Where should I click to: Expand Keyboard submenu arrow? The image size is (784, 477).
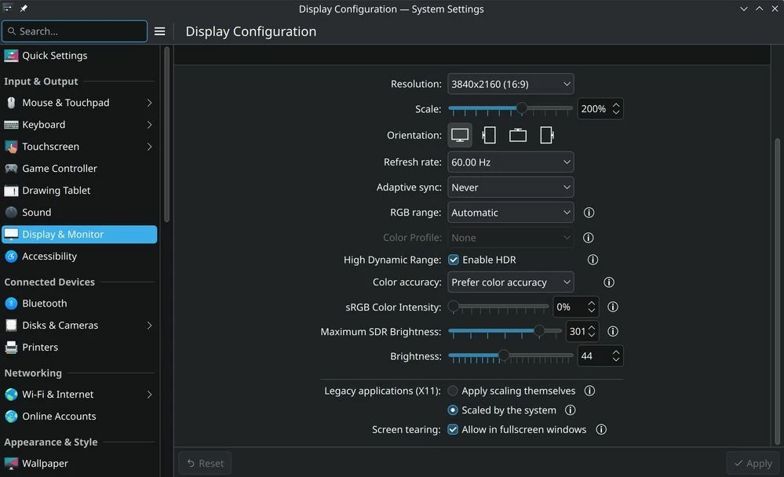[x=149, y=125]
